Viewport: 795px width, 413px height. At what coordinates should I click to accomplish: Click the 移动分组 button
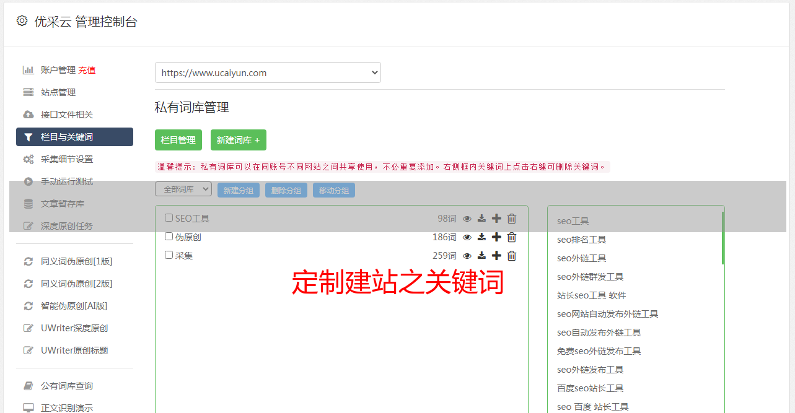[x=334, y=190]
